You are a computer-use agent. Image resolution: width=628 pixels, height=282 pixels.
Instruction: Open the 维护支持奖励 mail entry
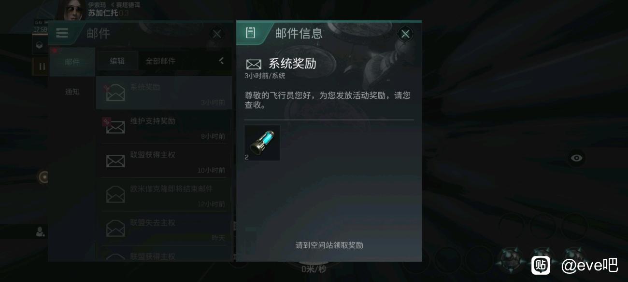pos(164,127)
